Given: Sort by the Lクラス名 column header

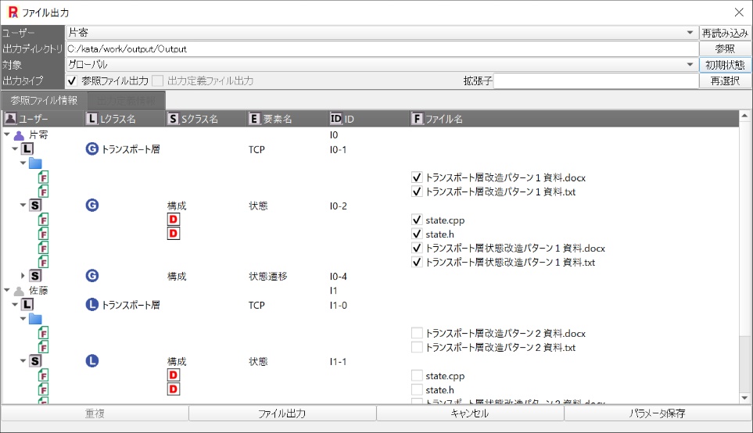Looking at the screenshot, I should [124, 119].
